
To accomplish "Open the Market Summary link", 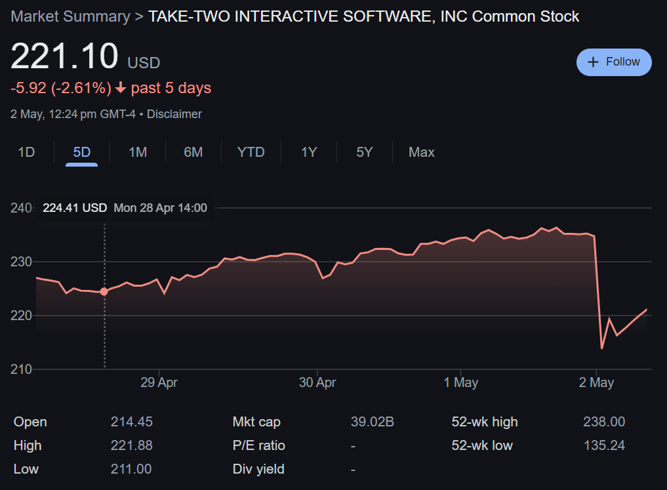I will tap(70, 16).
